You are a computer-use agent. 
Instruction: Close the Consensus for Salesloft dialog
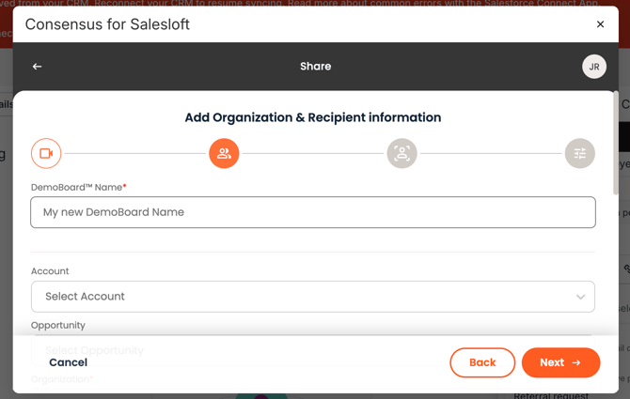600,24
